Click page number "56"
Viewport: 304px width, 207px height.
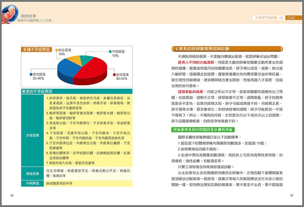pos(12,195)
